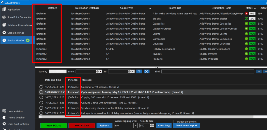Open the To date dropdown arrow
The image size is (267, 130).
(x=133, y=71)
